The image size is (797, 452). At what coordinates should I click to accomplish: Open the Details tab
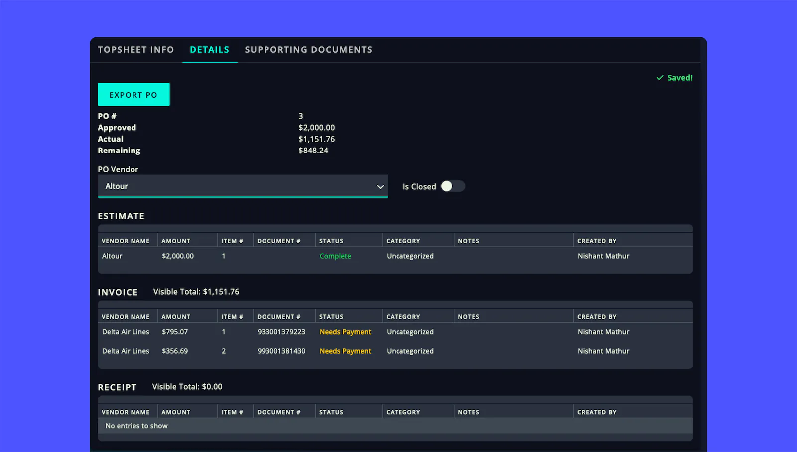[x=210, y=49]
